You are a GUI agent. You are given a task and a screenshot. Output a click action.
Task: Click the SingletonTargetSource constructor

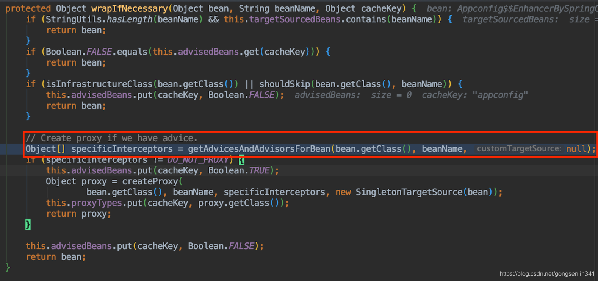pos(409,192)
